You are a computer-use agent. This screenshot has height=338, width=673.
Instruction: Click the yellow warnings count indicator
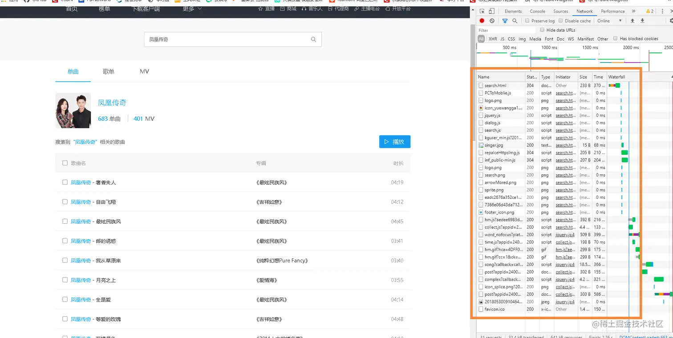650,11
